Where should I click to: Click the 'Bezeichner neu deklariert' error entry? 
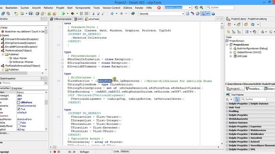[x=24, y=32]
